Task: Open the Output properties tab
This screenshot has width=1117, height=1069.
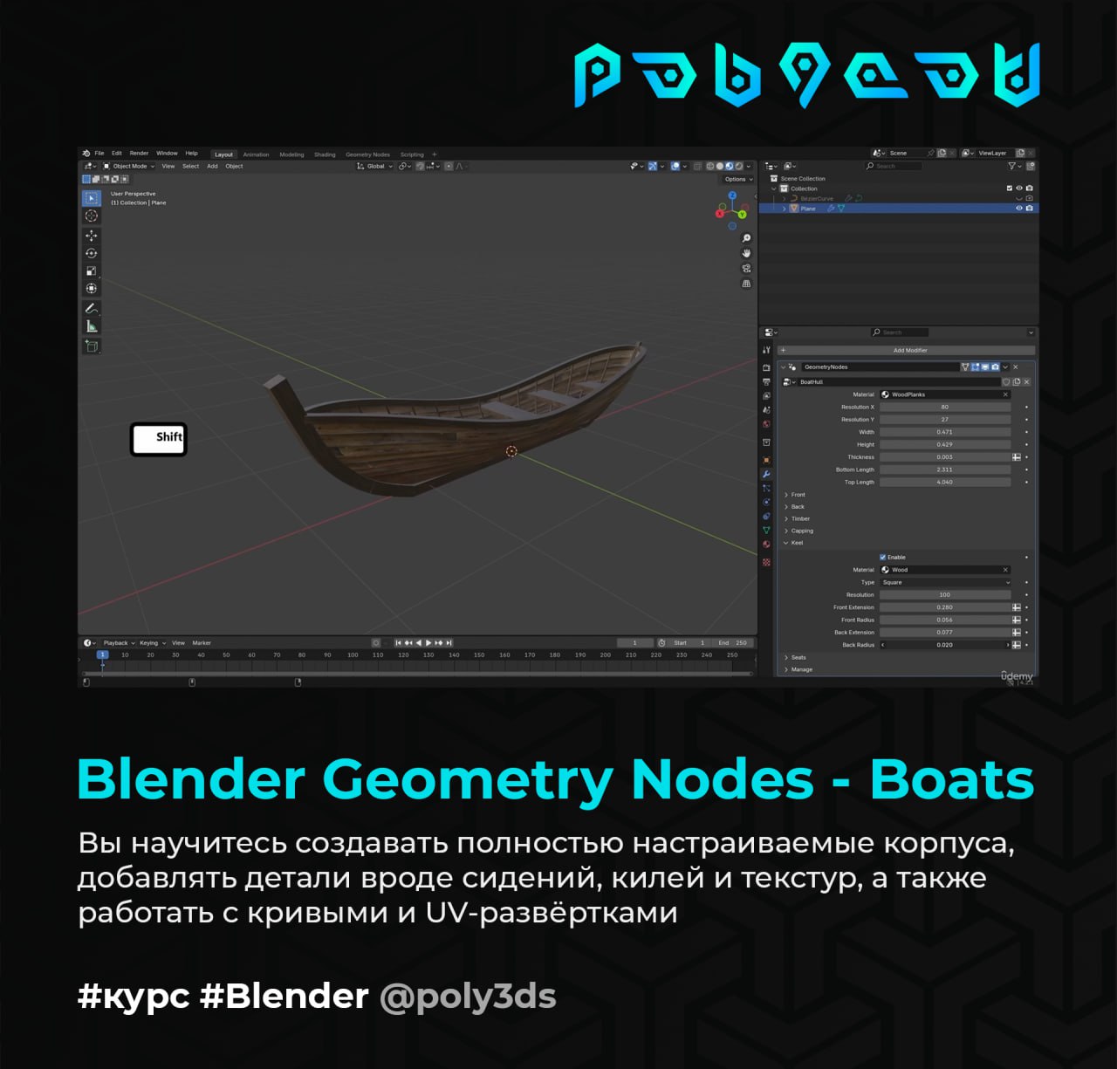Action: (766, 381)
